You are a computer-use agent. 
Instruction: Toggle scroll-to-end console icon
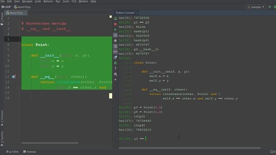click(115, 35)
